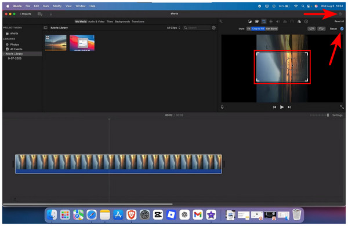Go back to Projects
Image resolution: width=348 pixels, height=226 pixels.
26,14
